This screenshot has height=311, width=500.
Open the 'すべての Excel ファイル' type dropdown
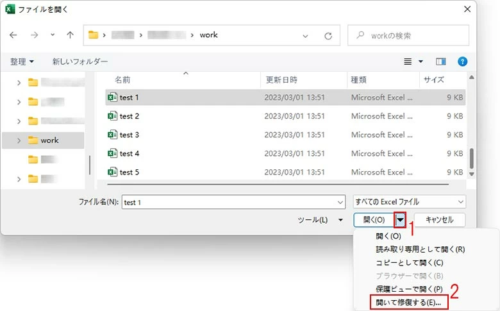409,201
